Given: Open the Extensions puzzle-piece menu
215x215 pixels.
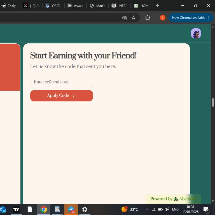Looking at the screenshot, I should click(x=148, y=18).
